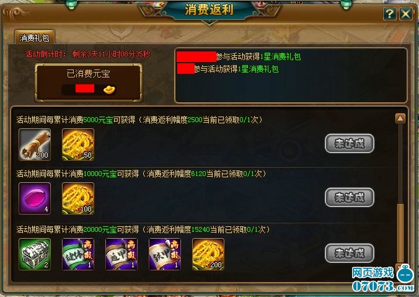The image size is (419, 297).
Task: Select the gold coins icon showing 50
Action: [x=78, y=144]
